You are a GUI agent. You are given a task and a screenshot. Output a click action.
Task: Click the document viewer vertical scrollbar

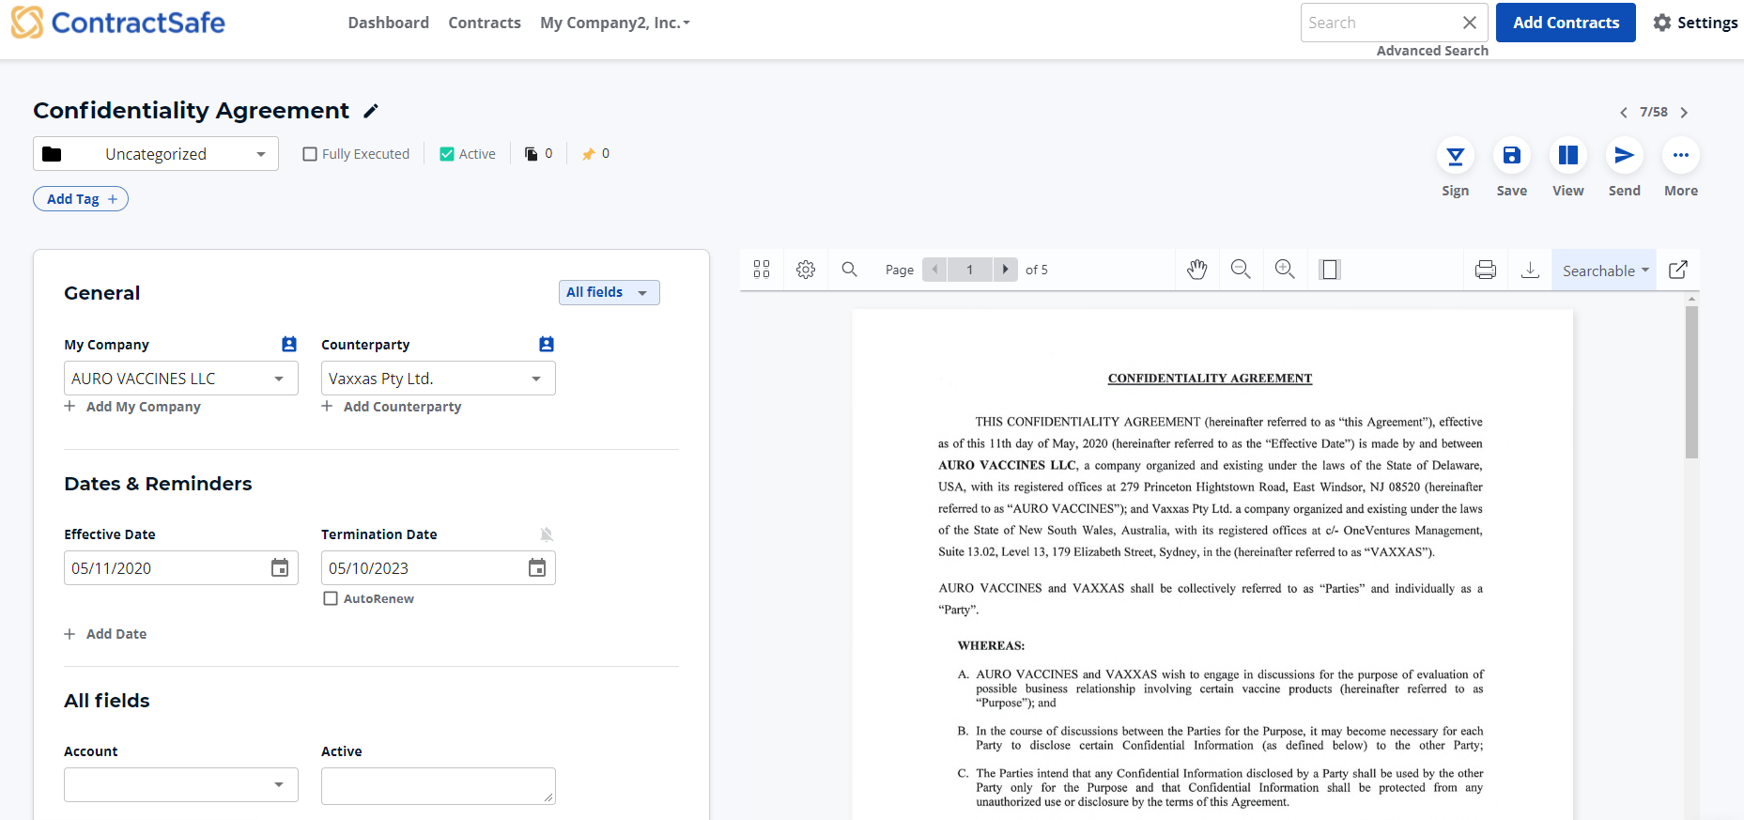[1691, 554]
